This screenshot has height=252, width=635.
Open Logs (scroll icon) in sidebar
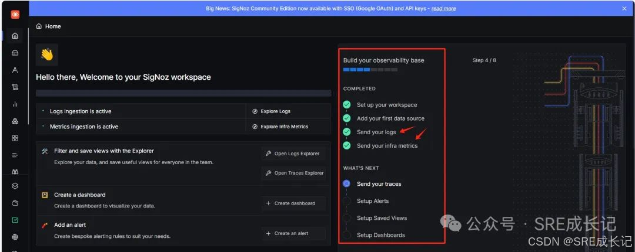15,87
